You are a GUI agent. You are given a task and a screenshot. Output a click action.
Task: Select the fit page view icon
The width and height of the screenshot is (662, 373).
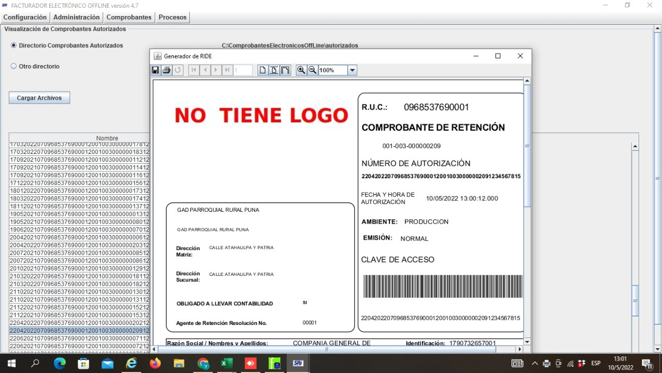click(274, 70)
